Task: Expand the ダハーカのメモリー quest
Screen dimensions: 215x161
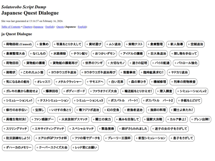Action: pyautogui.click(x=18, y=147)
